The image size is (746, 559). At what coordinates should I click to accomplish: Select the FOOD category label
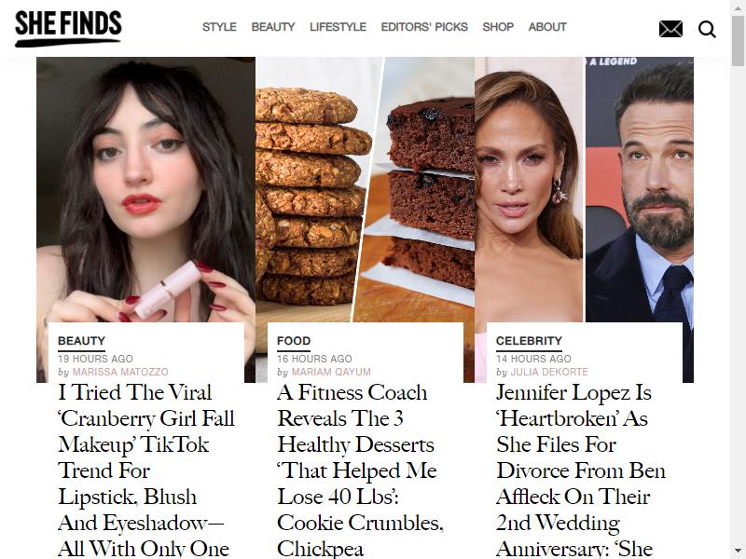click(294, 341)
